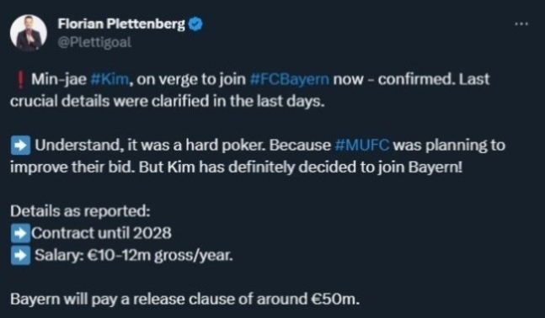Open the #Kim hashtag
This screenshot has width=545, height=318.
point(110,79)
